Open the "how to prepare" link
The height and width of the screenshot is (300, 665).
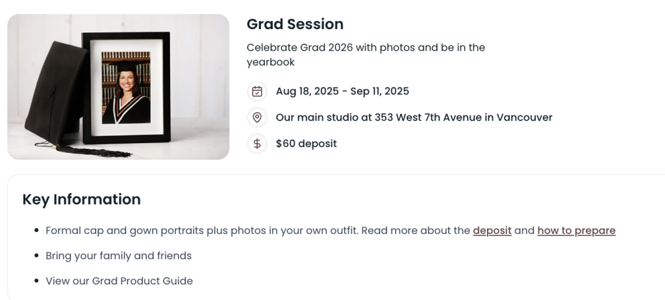click(576, 231)
